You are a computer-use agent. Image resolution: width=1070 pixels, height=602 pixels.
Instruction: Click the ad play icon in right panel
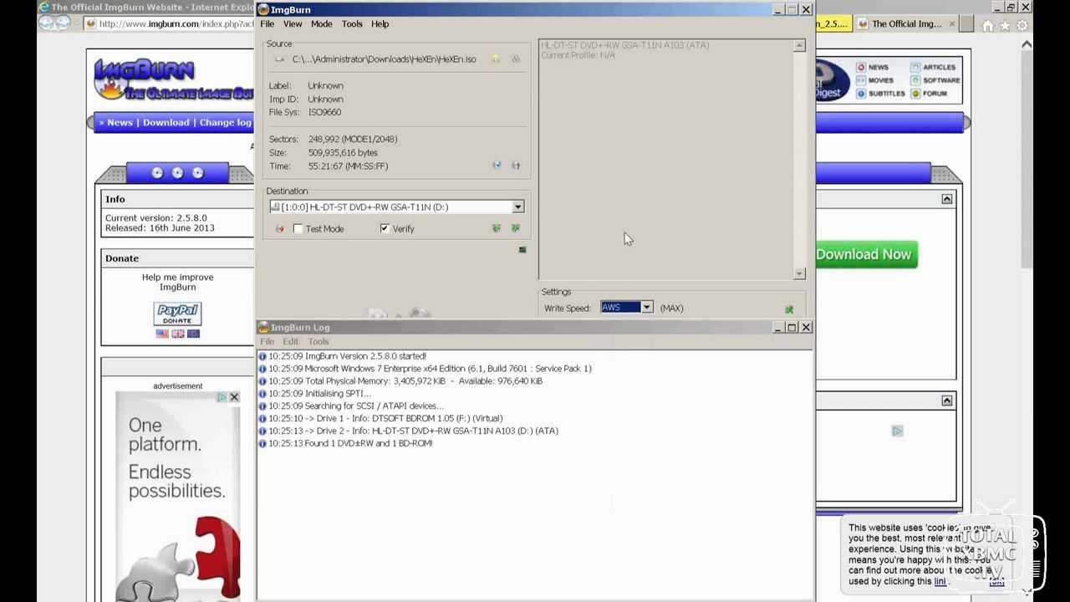[x=897, y=431]
